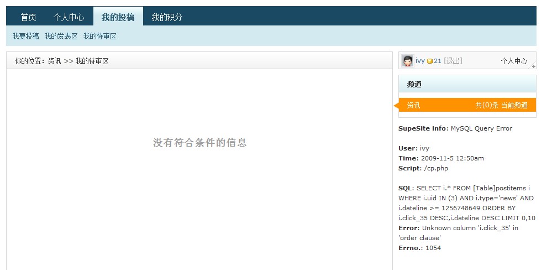Click the SQL SELECT query text
Viewport: 552px width, 270px height.
click(467, 203)
